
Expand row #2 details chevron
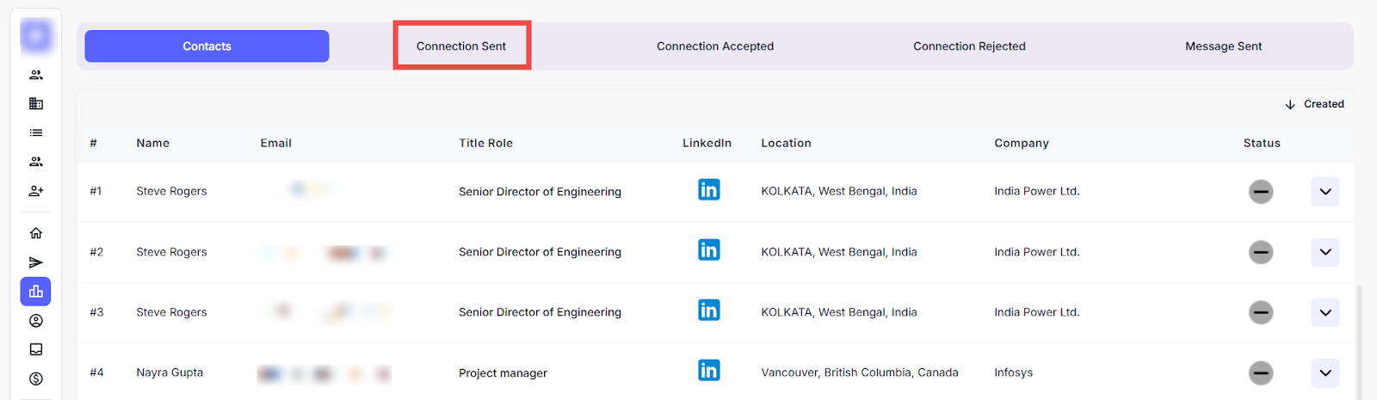point(1325,252)
